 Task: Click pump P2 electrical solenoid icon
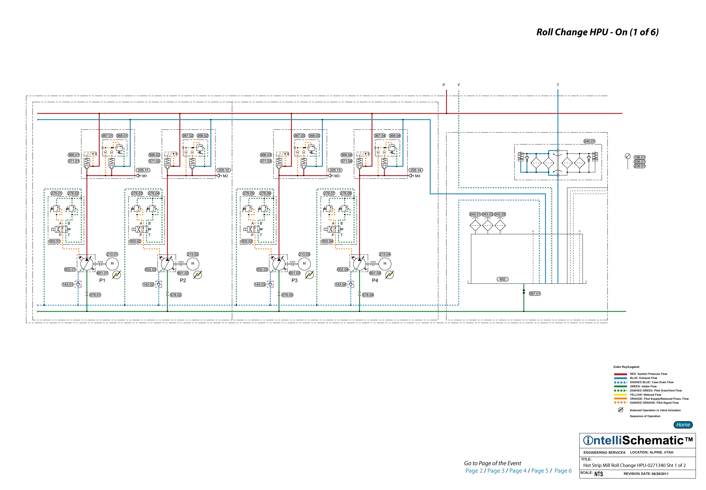(198, 275)
